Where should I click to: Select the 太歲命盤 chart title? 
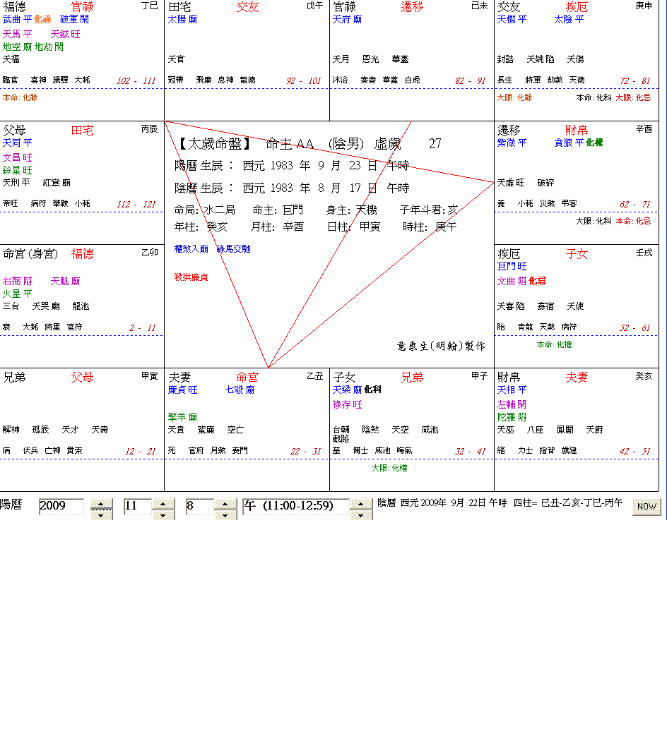pyautogui.click(x=213, y=144)
